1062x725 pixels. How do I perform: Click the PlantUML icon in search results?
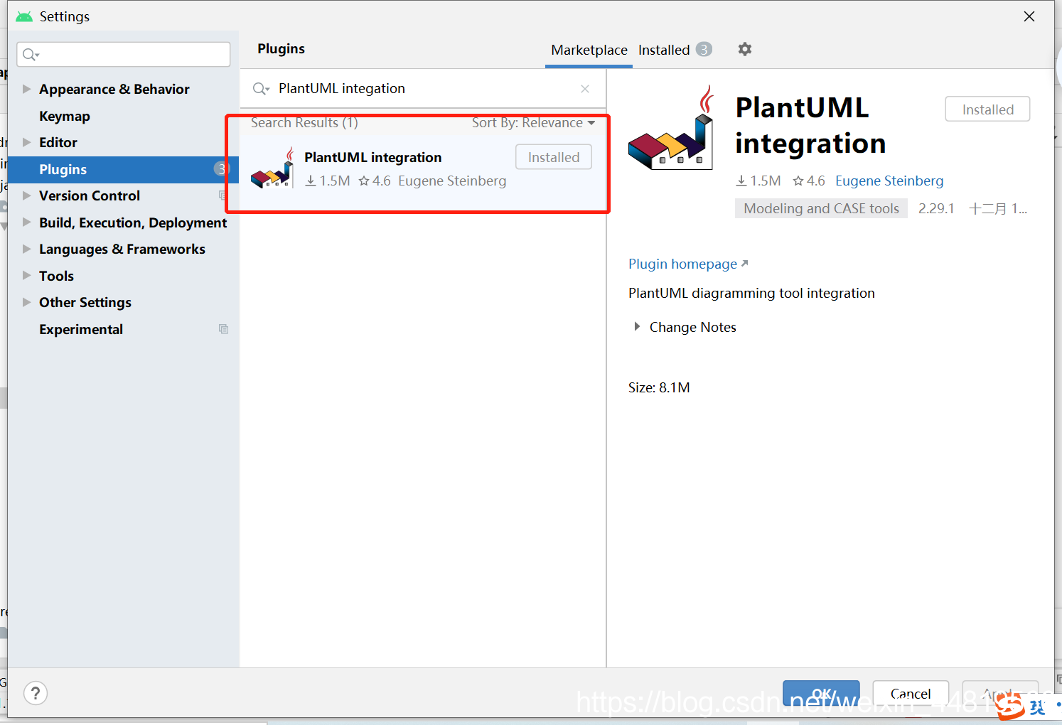[x=272, y=168]
